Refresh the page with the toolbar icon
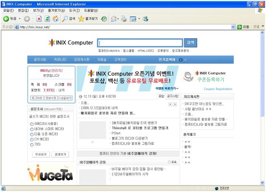 (x=47, y=19)
